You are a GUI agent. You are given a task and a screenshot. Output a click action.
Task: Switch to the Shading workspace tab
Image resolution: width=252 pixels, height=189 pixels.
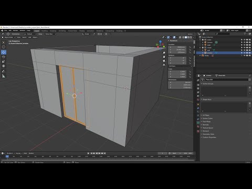82,31
